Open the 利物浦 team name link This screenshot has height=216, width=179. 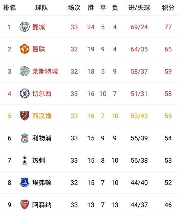tap(42, 138)
